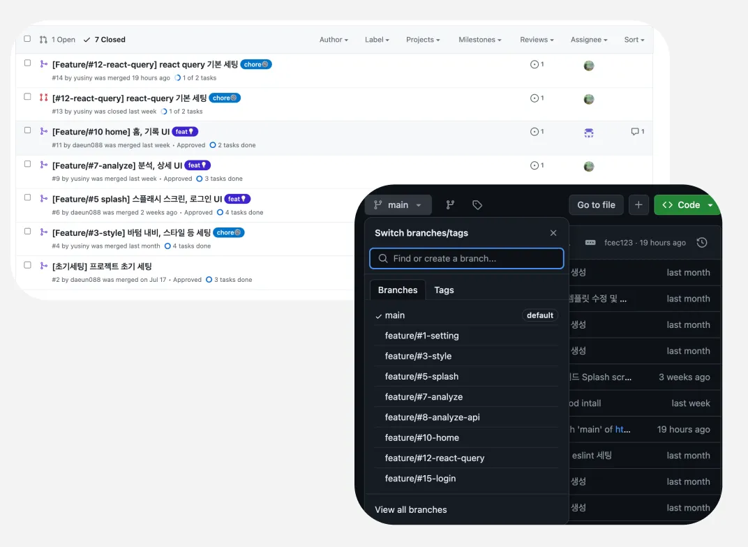Click the task progress icon for PR #14
This screenshot has height=547, width=748.
[177, 77]
